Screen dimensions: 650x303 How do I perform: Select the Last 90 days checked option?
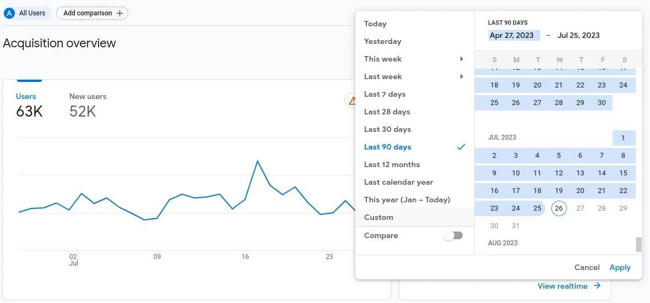click(388, 147)
